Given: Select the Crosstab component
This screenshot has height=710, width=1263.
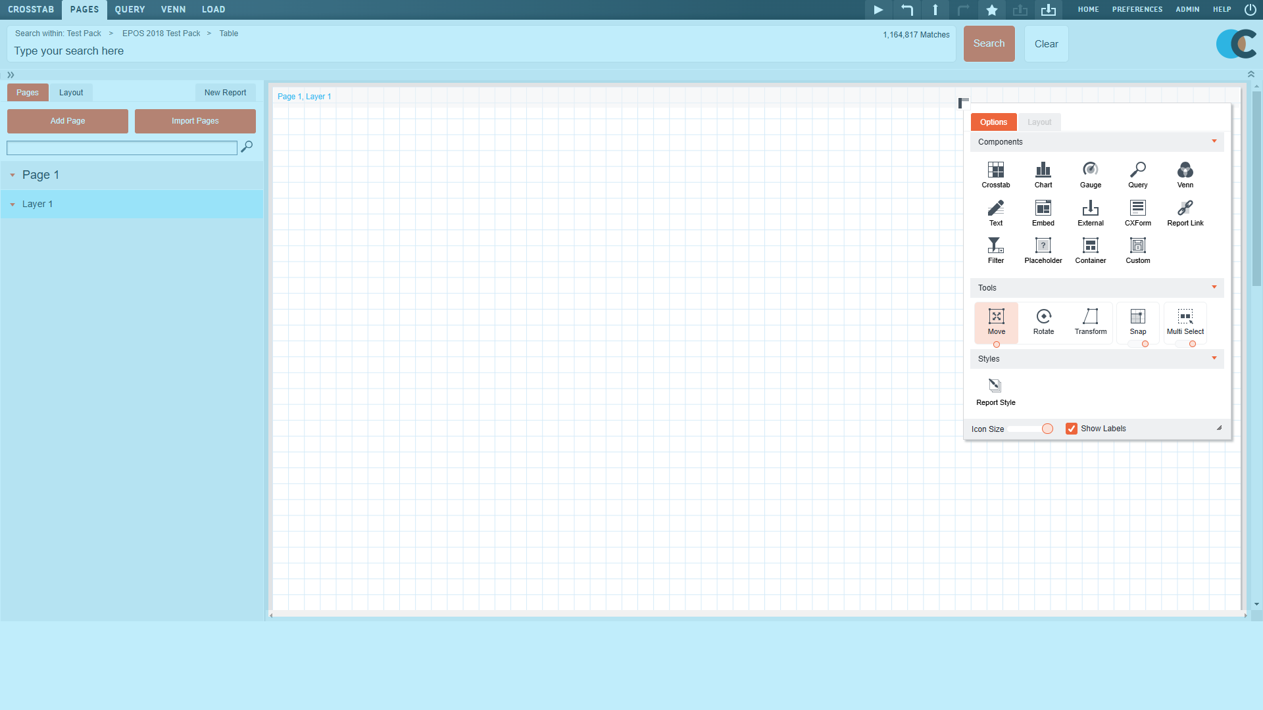Looking at the screenshot, I should coord(995,173).
